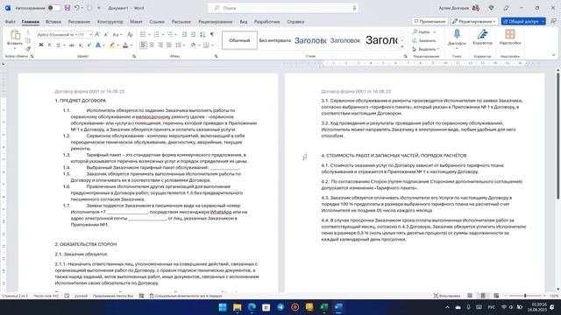Viewport: 561px width, 315px height.
Task: Open Change Case (Аа) dropdown
Action: (x=117, y=34)
